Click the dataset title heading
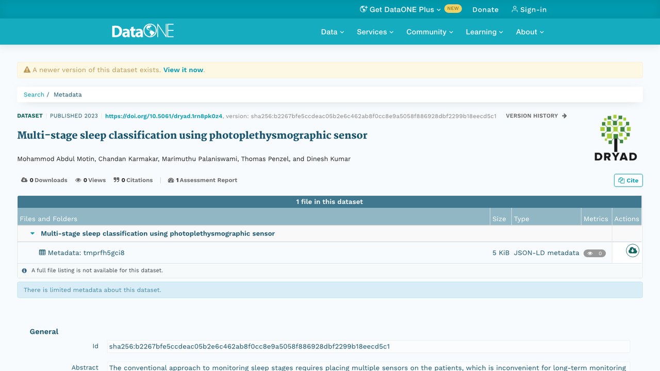 pyautogui.click(x=192, y=136)
